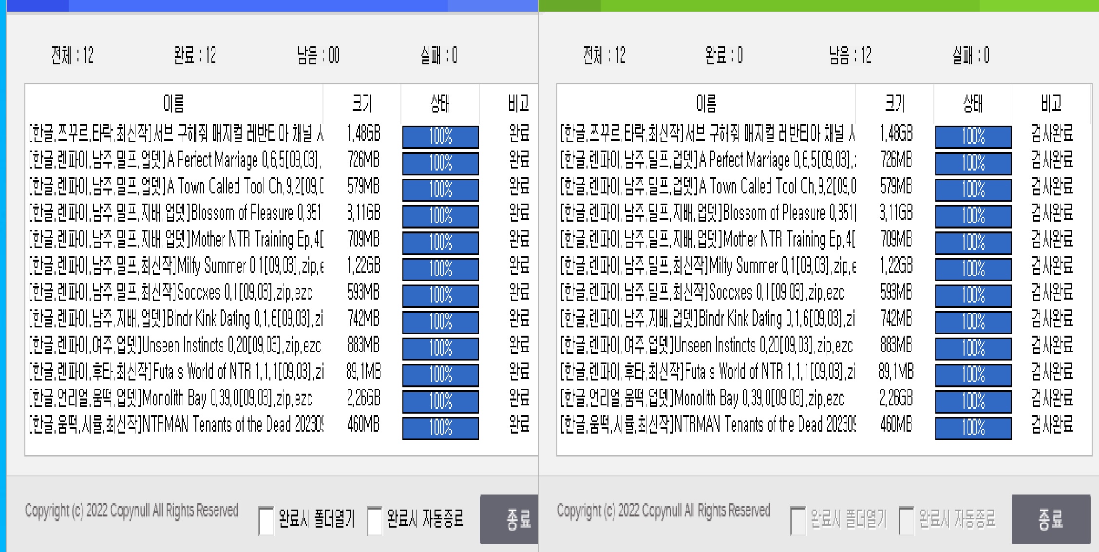Toggle disabled '완료시 자동종료' checkbox in right window
The image size is (1099, 552).
(907, 520)
